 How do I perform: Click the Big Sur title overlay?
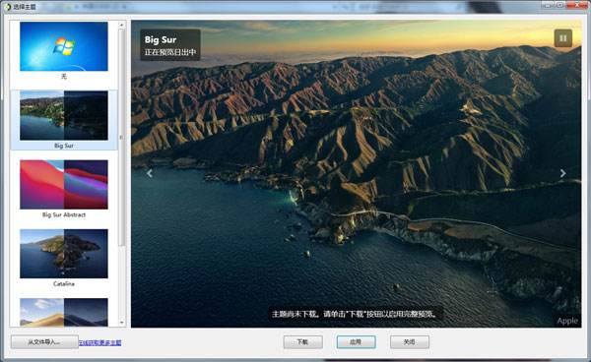coord(170,45)
